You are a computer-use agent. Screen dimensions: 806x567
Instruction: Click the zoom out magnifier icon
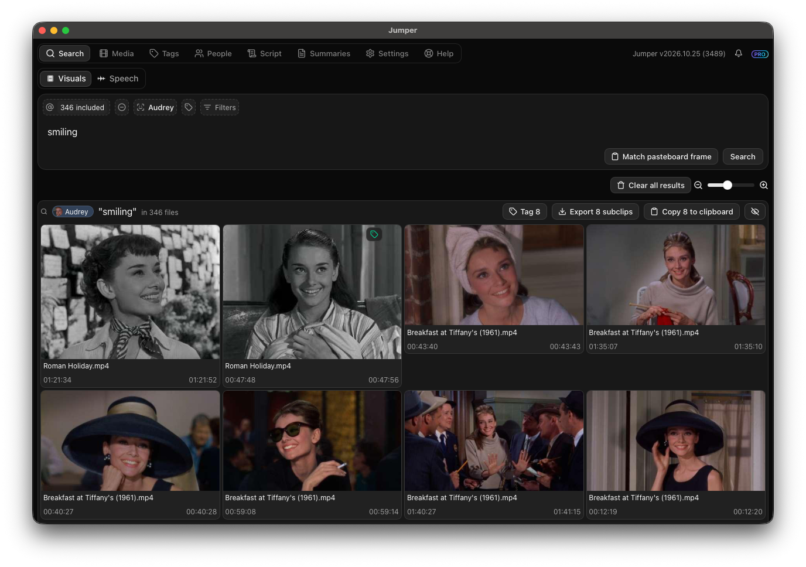[698, 185]
